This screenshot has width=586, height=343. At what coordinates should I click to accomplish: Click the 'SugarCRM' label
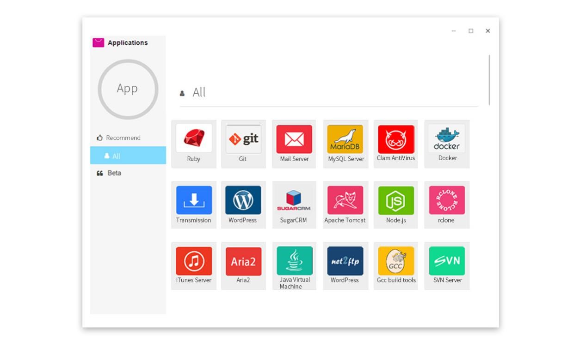[293, 220]
